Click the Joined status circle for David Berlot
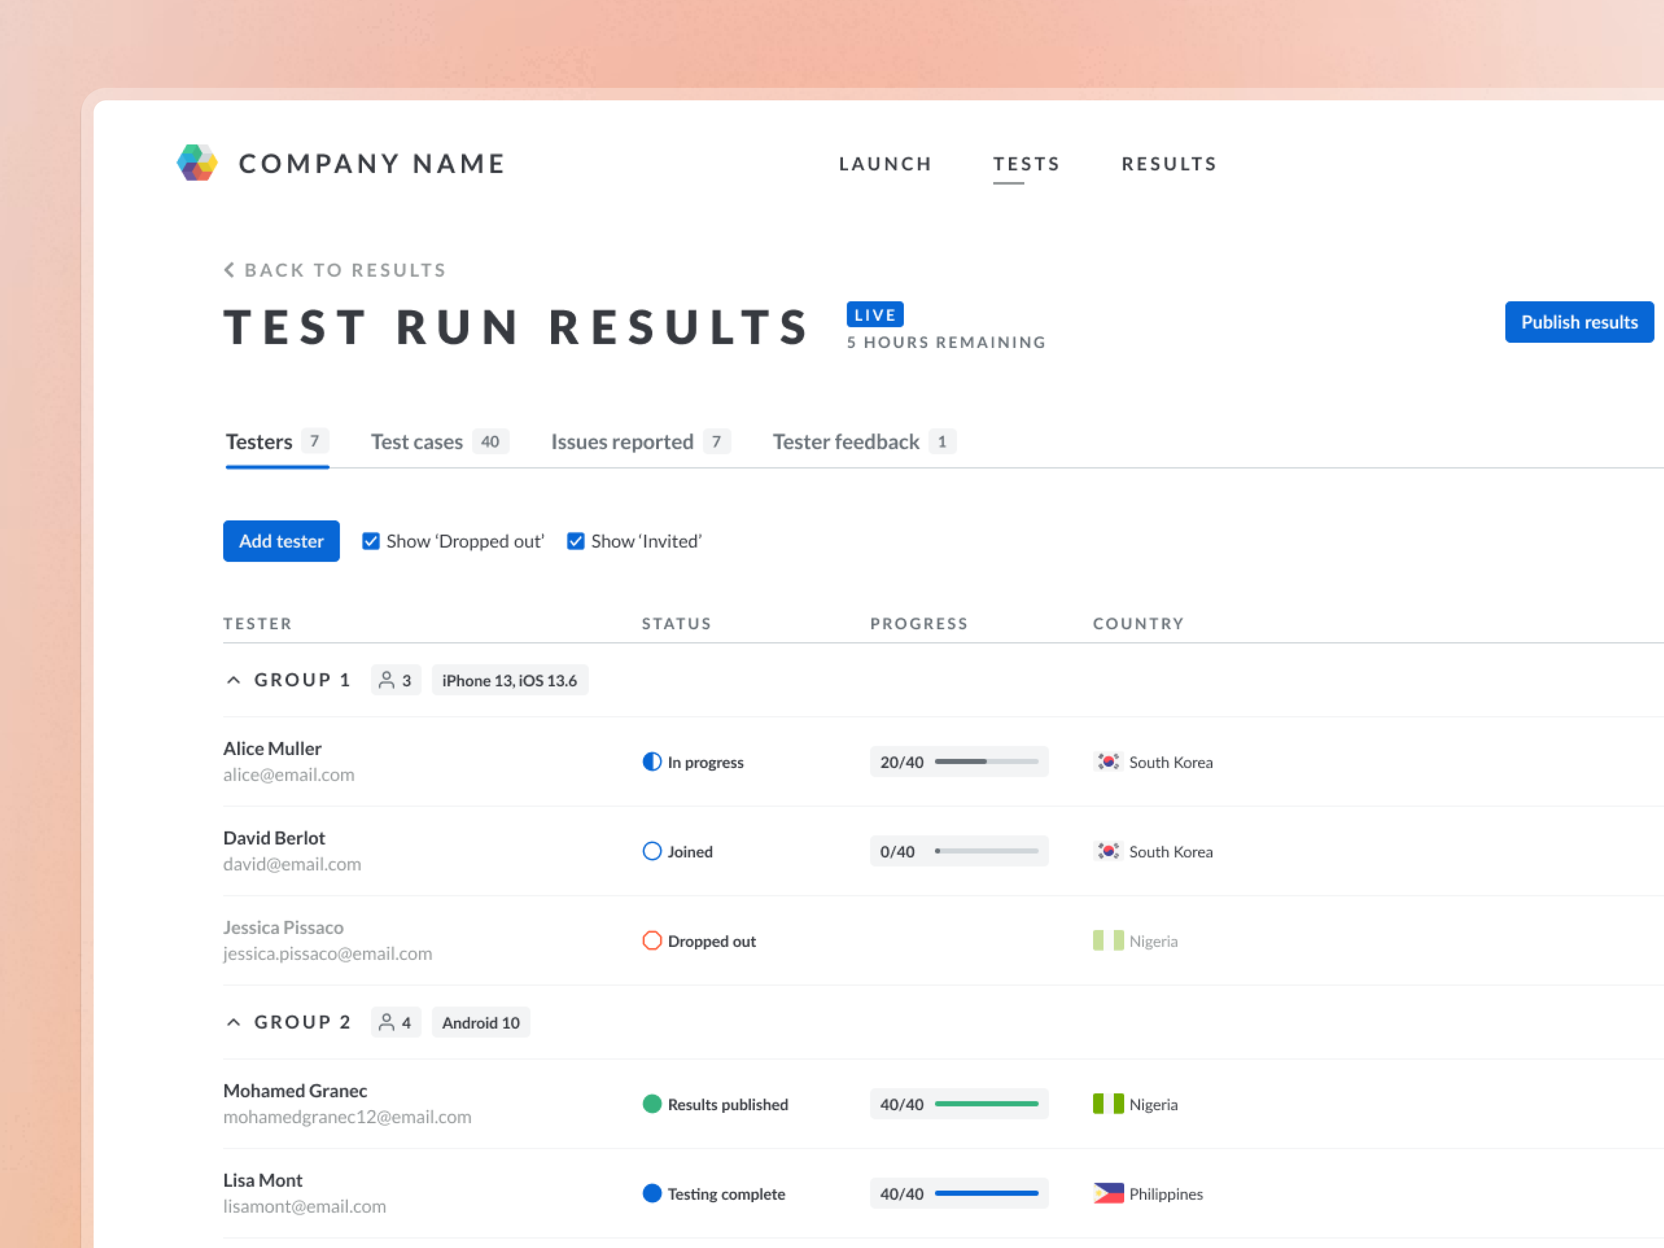Screen dimensions: 1664x1248 (x=652, y=851)
